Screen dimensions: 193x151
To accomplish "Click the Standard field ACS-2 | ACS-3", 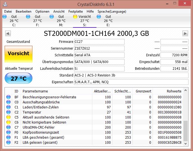I will coord(131,75).
